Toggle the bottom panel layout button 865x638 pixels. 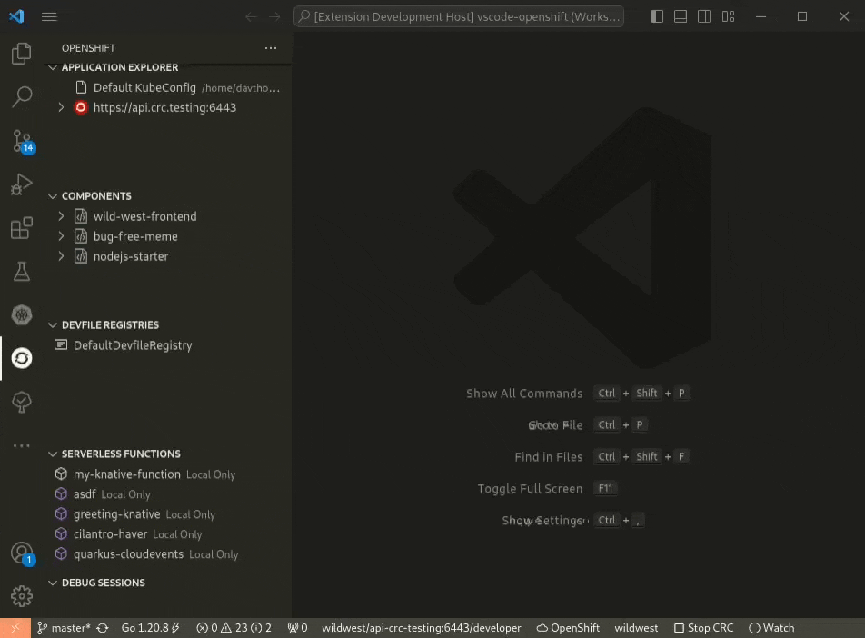(681, 16)
